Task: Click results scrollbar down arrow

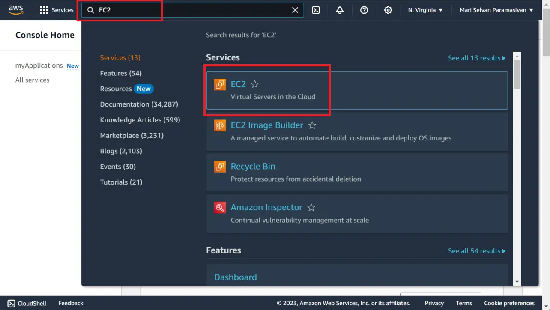Action: (x=517, y=282)
